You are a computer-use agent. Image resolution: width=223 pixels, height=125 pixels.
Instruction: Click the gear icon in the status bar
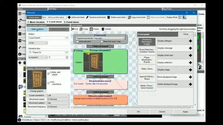pos(20,120)
